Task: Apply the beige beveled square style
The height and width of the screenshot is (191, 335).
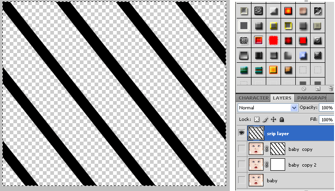Action: [244, 11]
